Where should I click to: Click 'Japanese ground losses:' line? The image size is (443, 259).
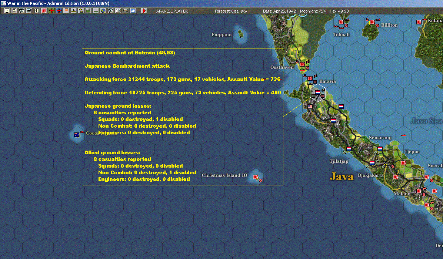(118, 106)
